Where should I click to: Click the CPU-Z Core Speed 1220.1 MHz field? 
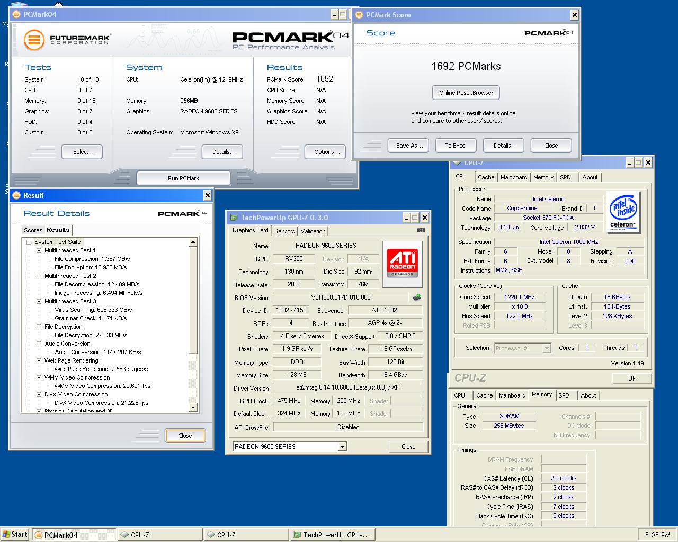(x=520, y=297)
